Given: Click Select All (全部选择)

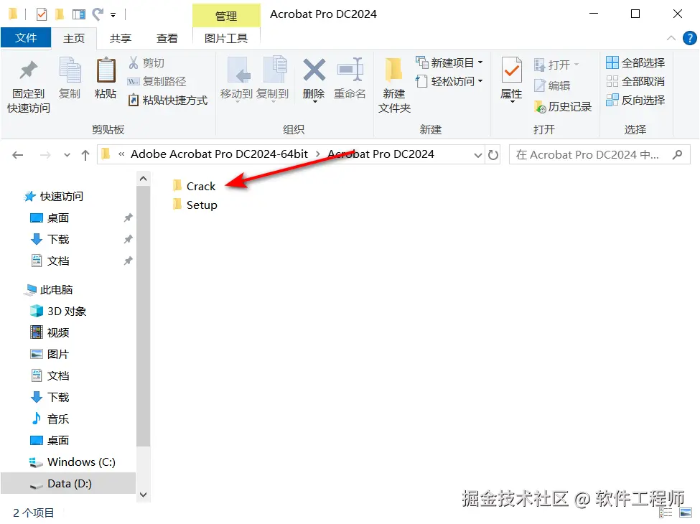Looking at the screenshot, I should (x=635, y=63).
